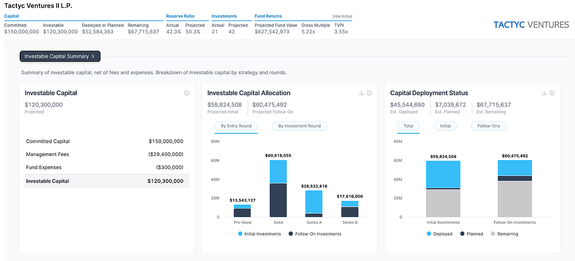
Task: Open the Fund Returns header section
Action: pos(268,16)
